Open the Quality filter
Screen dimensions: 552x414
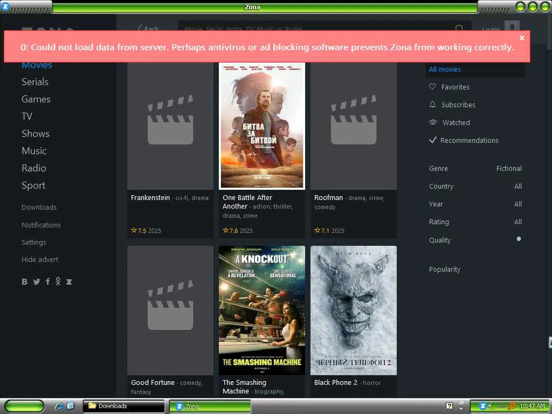tap(440, 240)
